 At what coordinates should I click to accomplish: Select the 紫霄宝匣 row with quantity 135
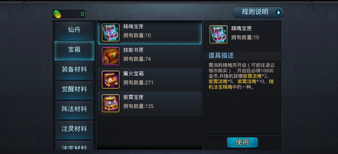click(x=150, y=103)
